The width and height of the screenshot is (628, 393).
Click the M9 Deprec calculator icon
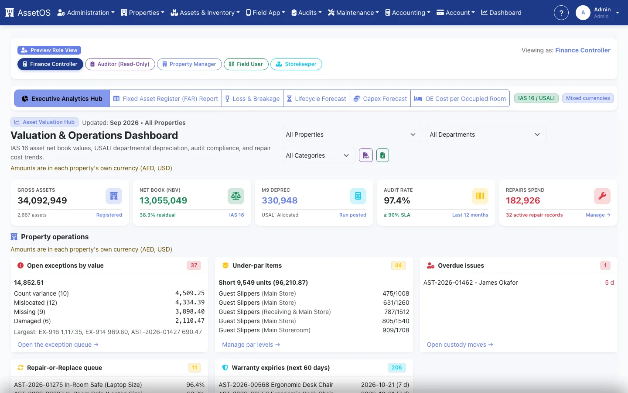(358, 196)
